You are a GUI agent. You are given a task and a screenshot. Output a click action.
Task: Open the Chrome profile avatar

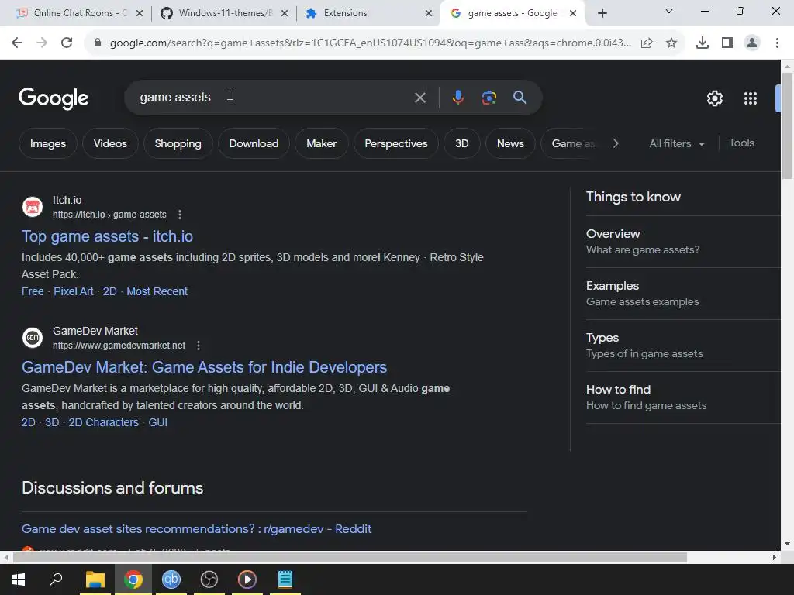click(752, 43)
